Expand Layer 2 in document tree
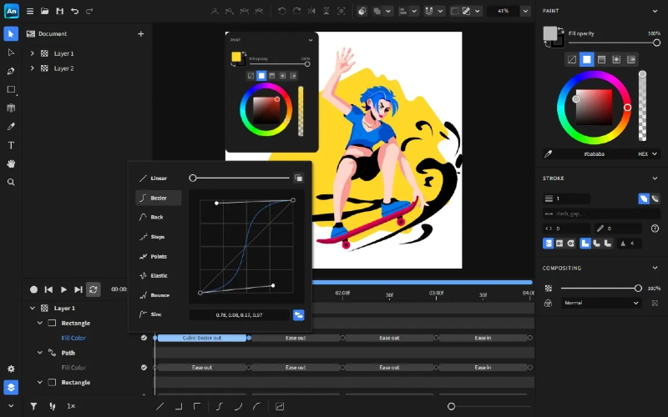Image resolution: width=668 pixels, height=417 pixels. click(x=32, y=68)
